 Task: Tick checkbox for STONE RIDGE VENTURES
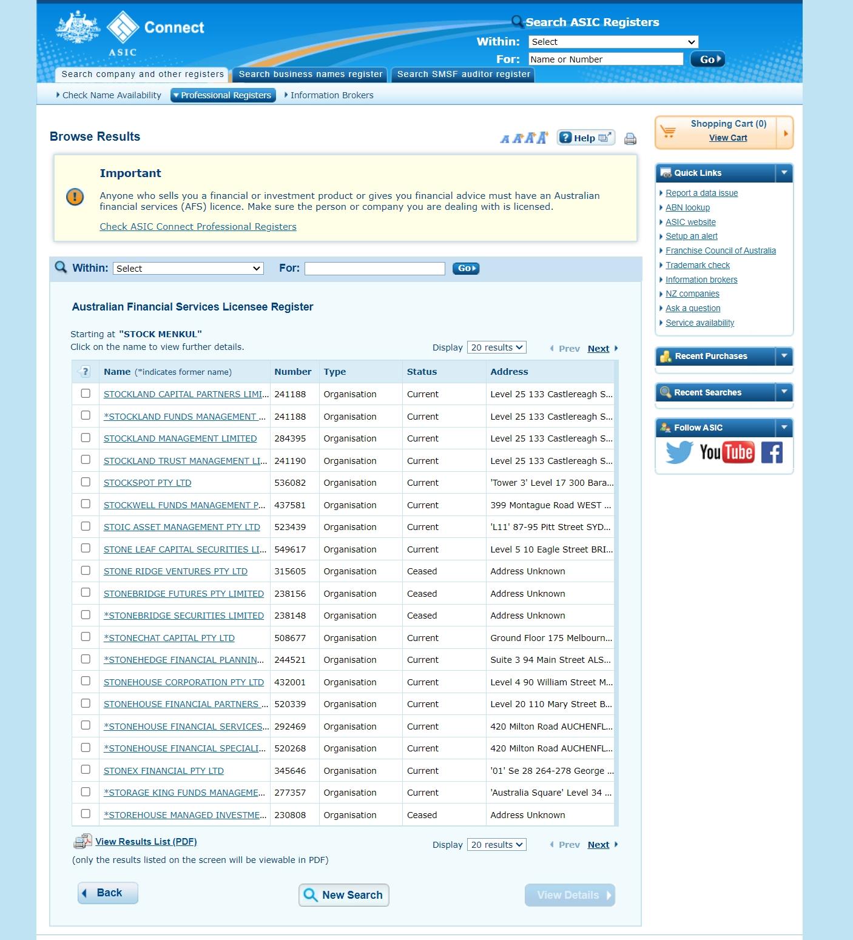tap(86, 571)
